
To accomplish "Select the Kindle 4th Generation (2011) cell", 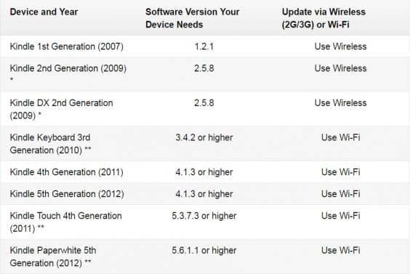I will 67,172.
